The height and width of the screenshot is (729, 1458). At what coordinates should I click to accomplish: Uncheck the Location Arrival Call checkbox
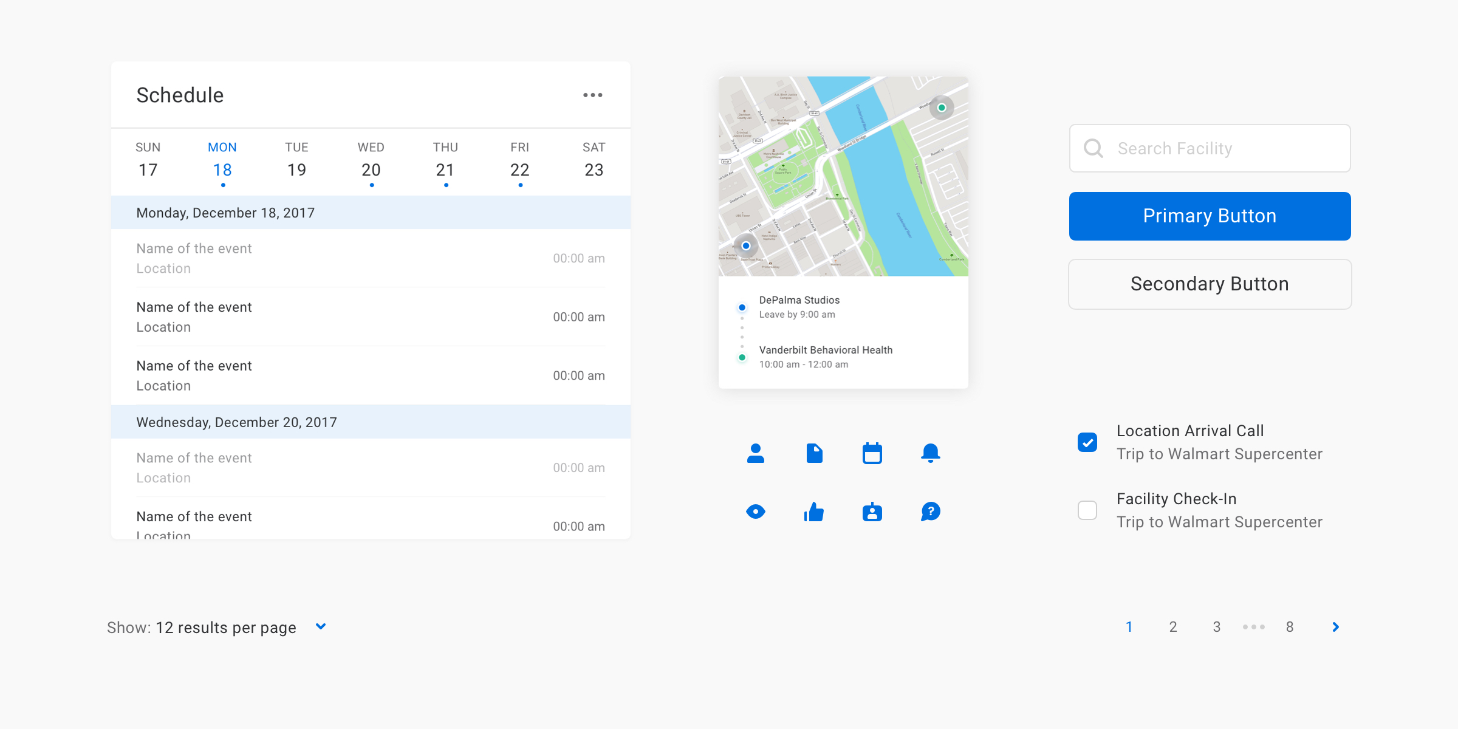1087,442
